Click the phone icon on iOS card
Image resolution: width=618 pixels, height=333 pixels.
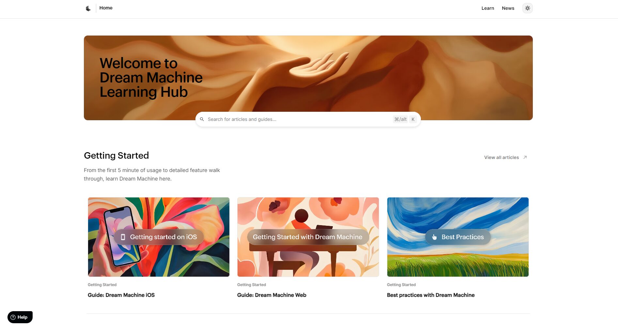click(123, 237)
